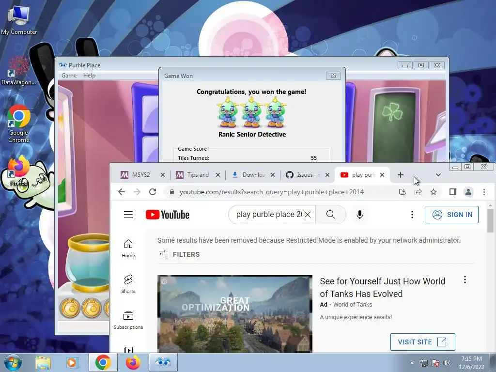The height and width of the screenshot is (372, 496).
Task: Open the Chrome profile avatar
Action: click(468, 192)
